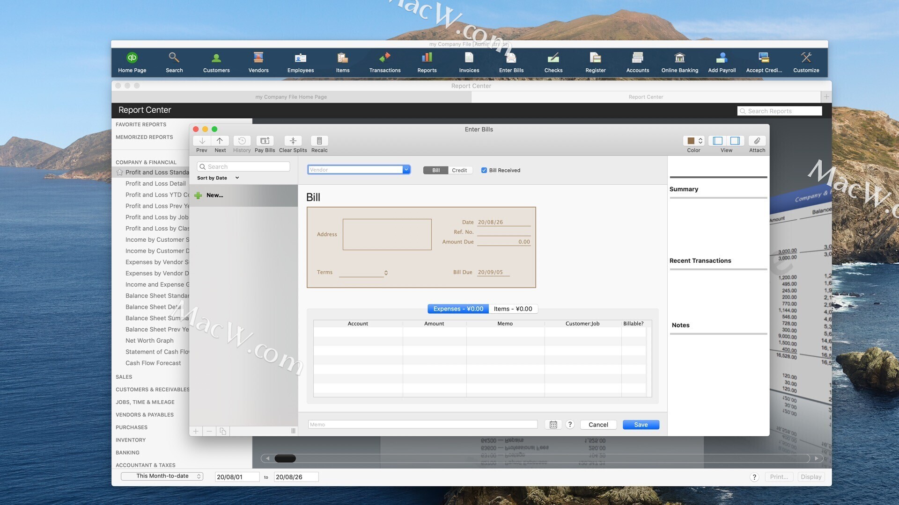The width and height of the screenshot is (899, 505).
Task: Click the bill Memo field
Action: point(423,425)
